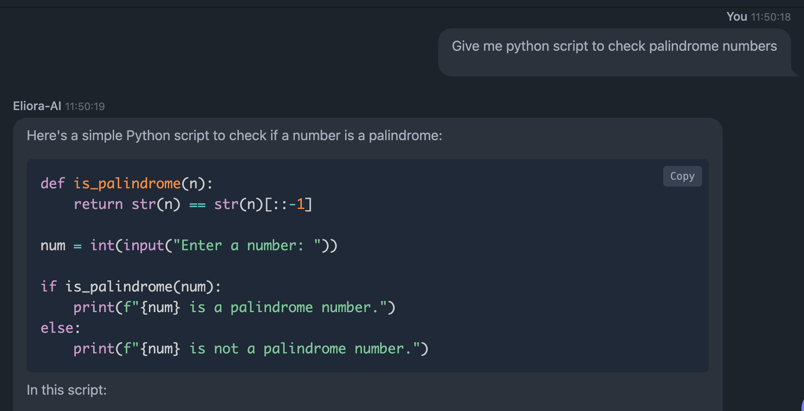Click the print 'is a palindrome number.' line
The width and height of the screenshot is (804, 411).
(234, 307)
